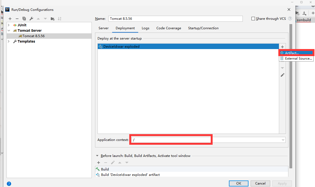This screenshot has width=315, height=187.
Task: Expand the Templates tree node
Action: 9,41
